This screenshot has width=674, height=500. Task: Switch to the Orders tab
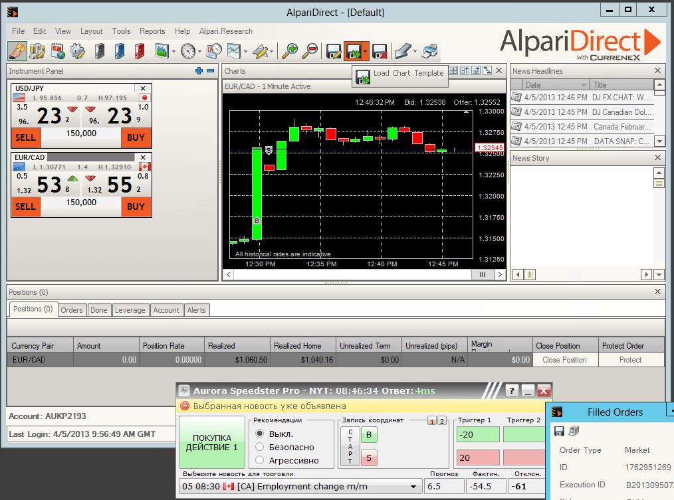[x=71, y=309]
